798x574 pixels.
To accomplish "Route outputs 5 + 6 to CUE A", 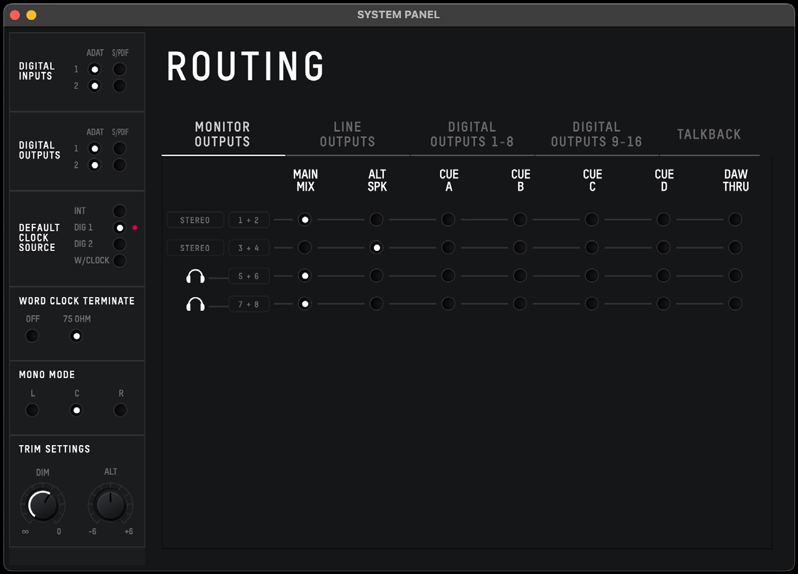I will 448,276.
